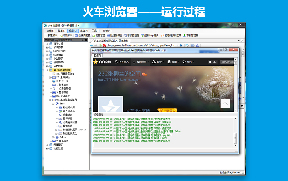Screen dimensions: 288x181
Task: Click the red stop-loading X icon
Action: pos(104,45)
